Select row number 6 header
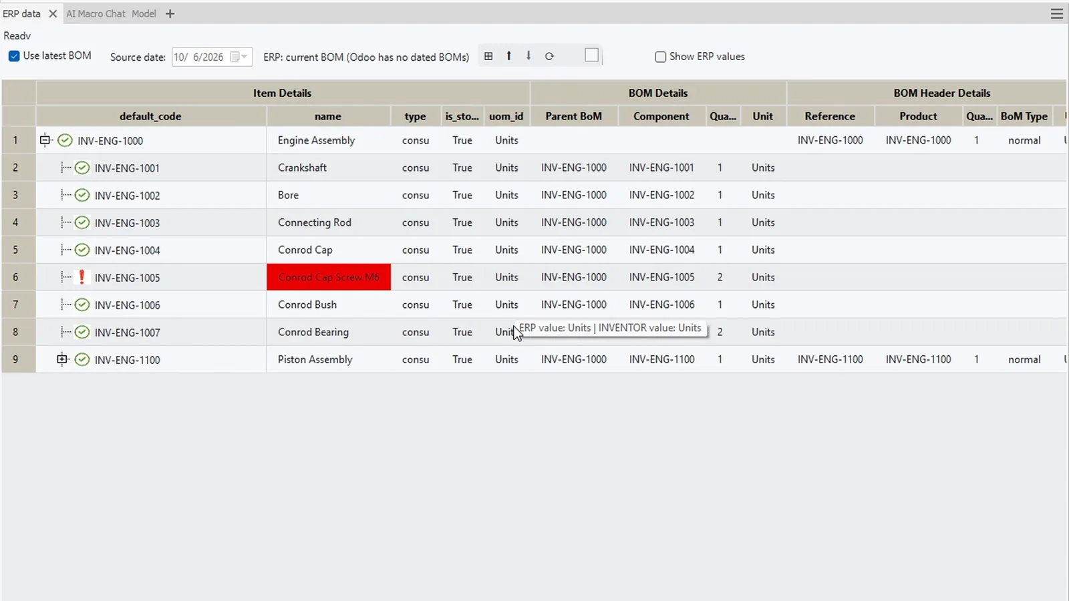Image resolution: width=1069 pixels, height=601 pixels. 18,277
